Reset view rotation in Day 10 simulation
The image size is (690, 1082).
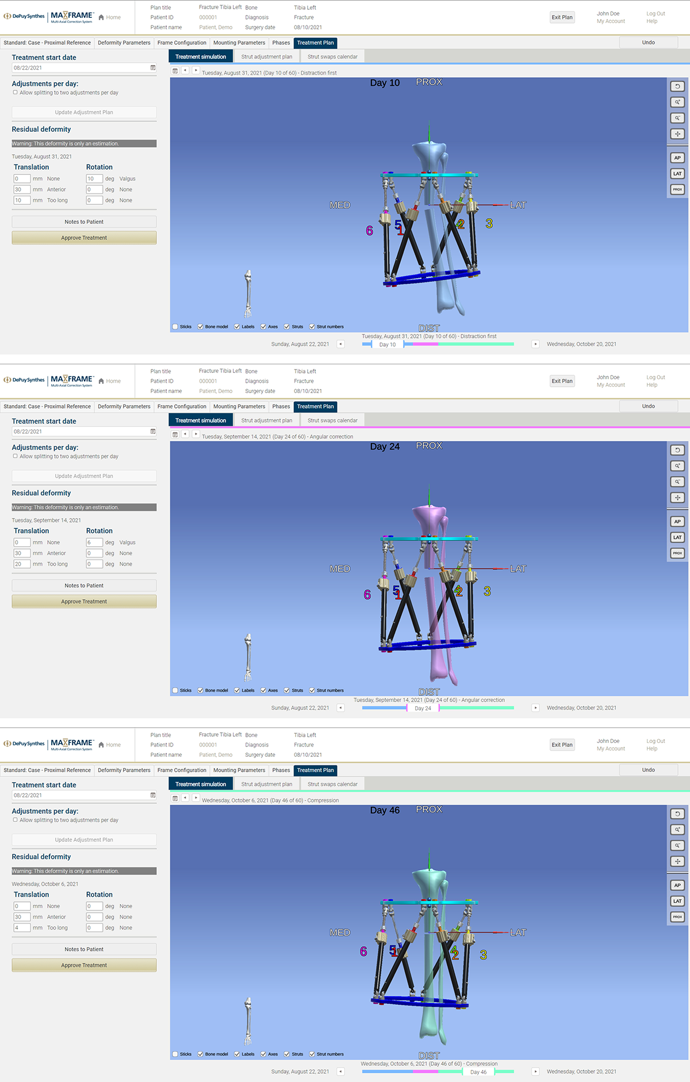pos(677,86)
